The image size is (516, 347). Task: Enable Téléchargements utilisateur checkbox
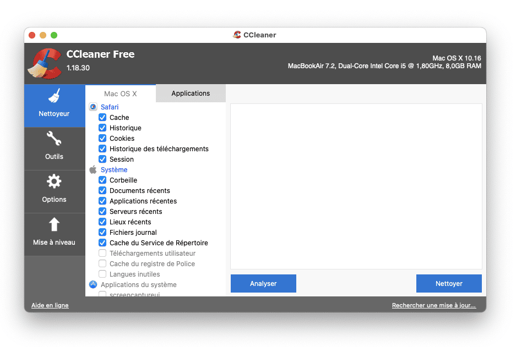point(102,254)
